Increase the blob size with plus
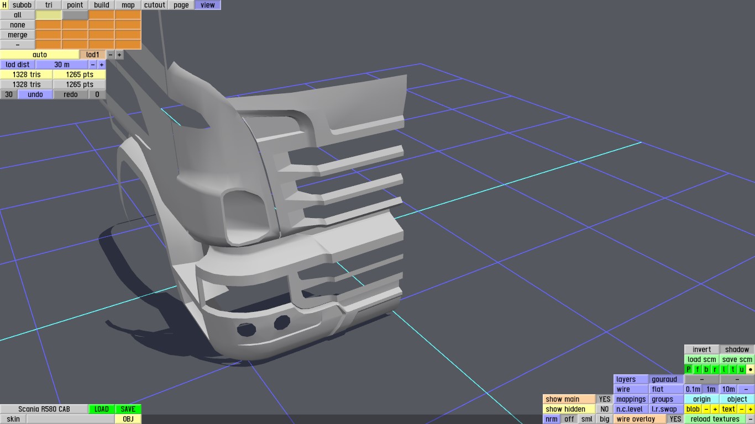Screen dimensions: 755x424 [715, 409]
